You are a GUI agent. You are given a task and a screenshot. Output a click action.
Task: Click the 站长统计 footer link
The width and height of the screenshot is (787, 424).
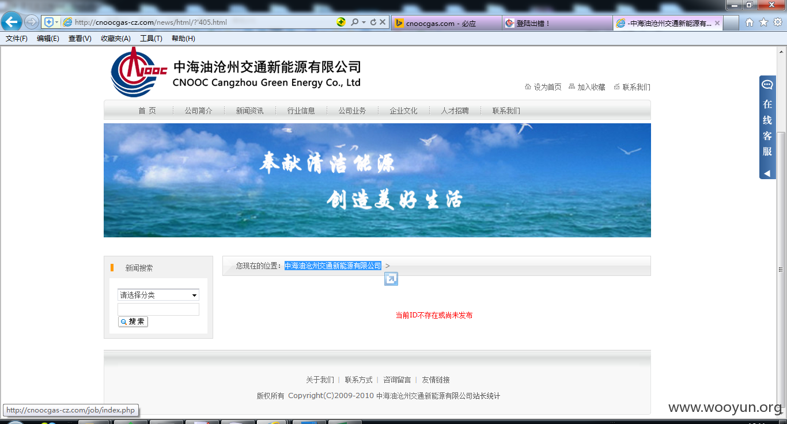click(486, 396)
